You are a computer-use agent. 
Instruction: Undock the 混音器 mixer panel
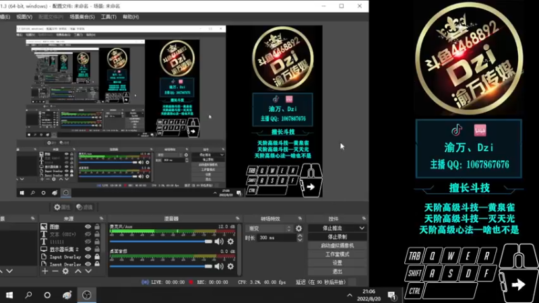click(x=238, y=218)
